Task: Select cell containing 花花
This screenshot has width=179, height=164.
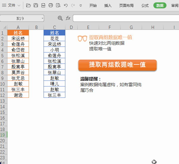Action: coord(55,38)
